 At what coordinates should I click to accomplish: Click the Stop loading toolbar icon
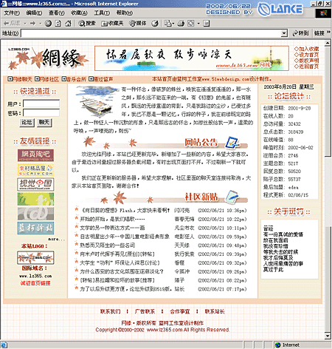tap(48, 24)
